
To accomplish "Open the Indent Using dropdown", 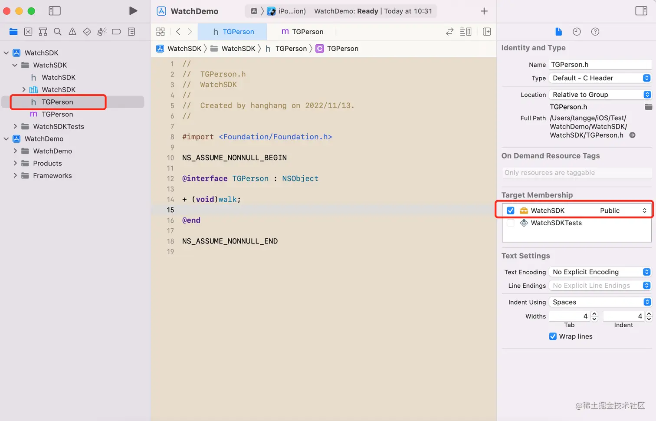I will [600, 302].
